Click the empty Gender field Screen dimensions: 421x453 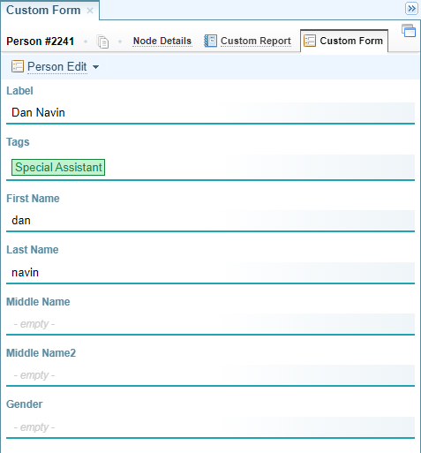tap(210, 427)
